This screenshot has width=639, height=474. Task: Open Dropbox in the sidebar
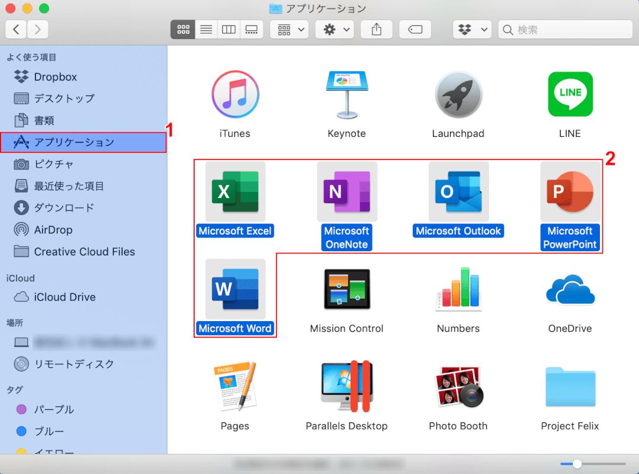83,76
